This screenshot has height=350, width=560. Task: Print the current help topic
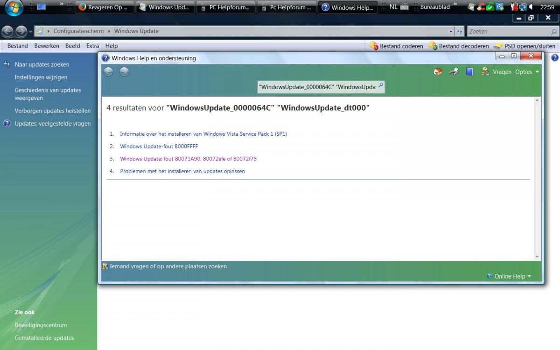[454, 72]
